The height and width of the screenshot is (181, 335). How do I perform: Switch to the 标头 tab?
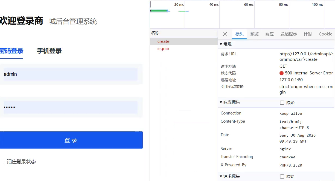click(x=239, y=34)
